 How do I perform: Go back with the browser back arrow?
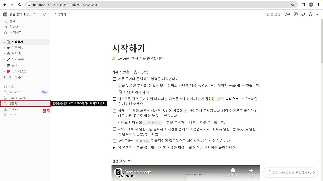tap(5, 5)
